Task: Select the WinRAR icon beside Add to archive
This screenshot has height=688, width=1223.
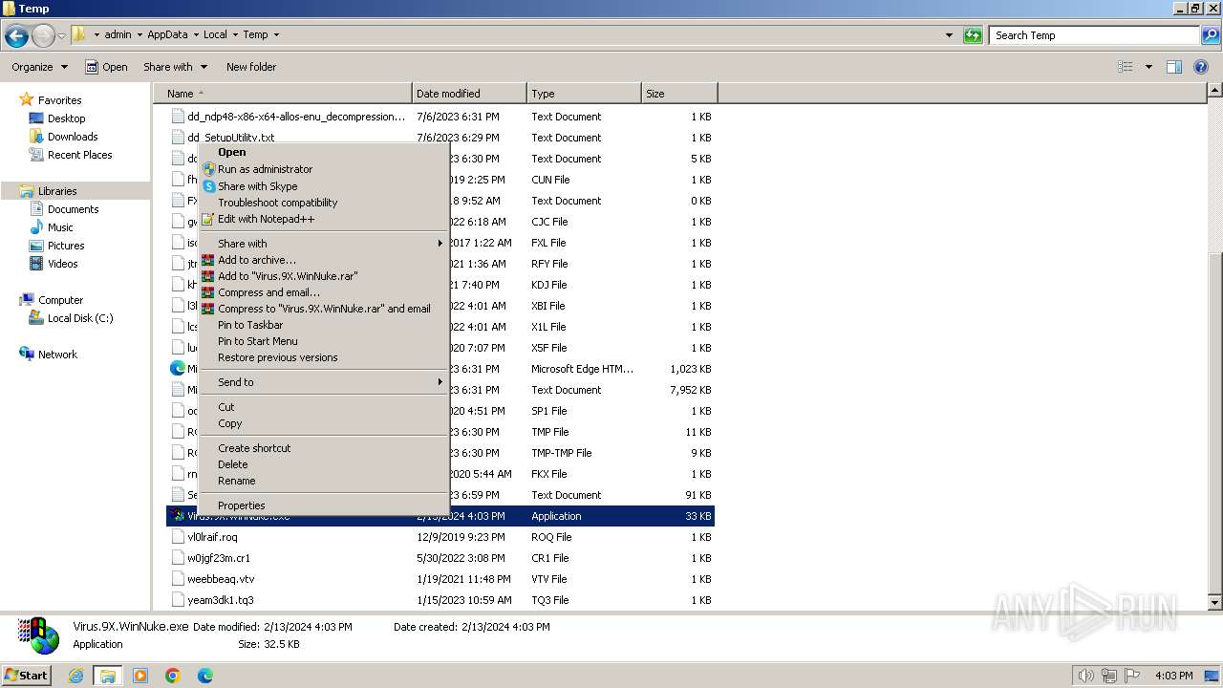Action: point(207,260)
